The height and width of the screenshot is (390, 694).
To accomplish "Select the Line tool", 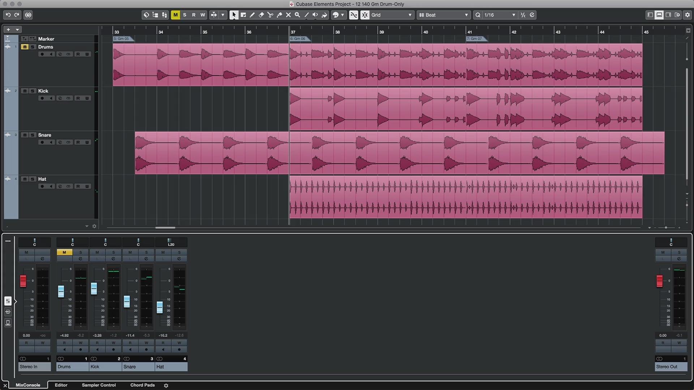I will click(x=307, y=15).
